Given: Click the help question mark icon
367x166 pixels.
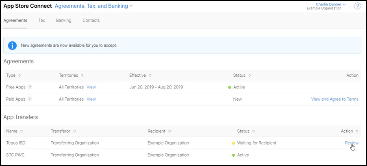Looking at the screenshot, I should (357, 6).
